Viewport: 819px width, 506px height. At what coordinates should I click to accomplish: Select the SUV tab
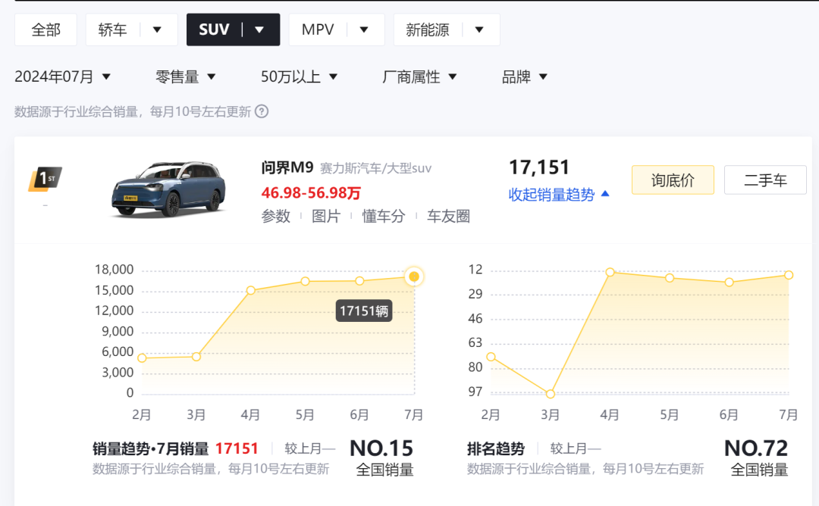coord(215,30)
